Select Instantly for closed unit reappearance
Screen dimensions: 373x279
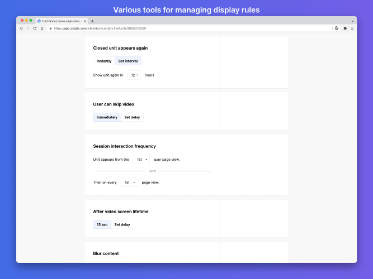pos(104,61)
